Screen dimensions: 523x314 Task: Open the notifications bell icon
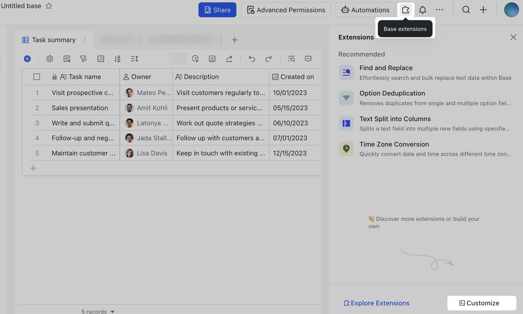(x=423, y=10)
